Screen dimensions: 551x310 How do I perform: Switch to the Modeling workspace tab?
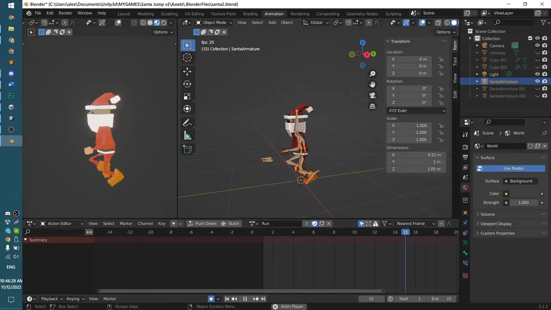coord(145,13)
